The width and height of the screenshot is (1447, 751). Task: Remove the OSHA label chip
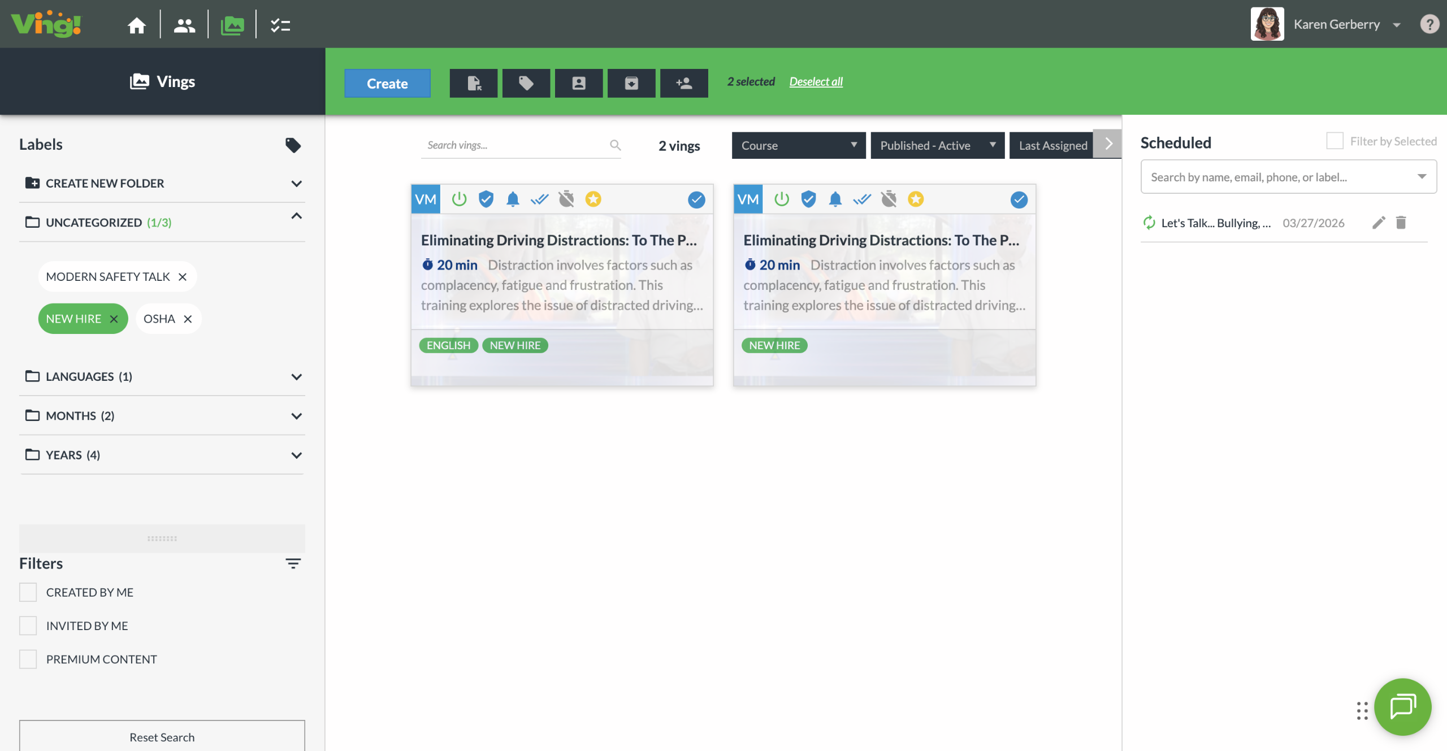(188, 319)
